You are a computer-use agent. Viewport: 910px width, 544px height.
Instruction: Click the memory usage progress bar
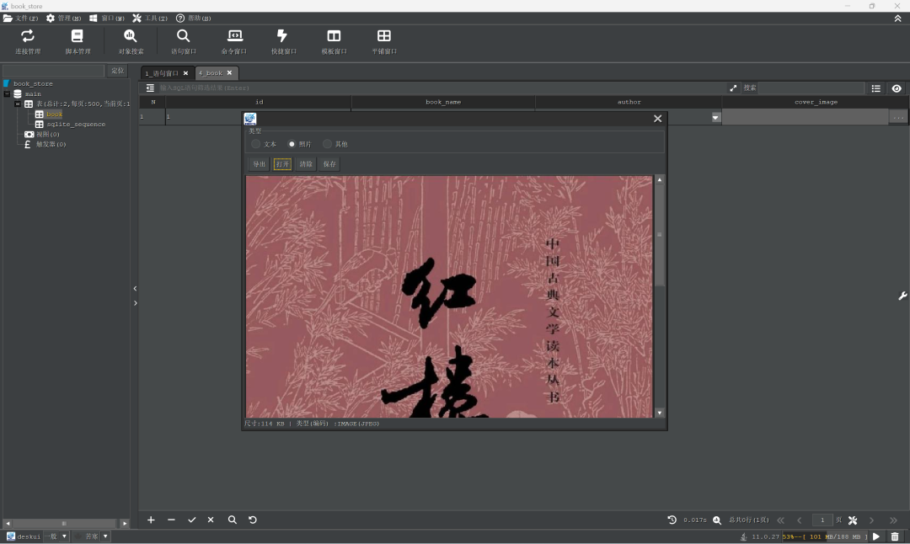[825, 536]
